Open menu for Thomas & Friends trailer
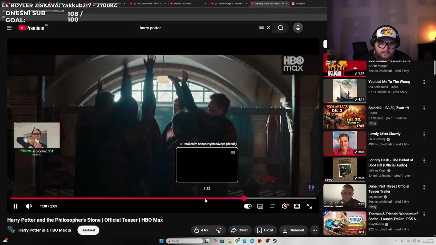436x245 pixels. [x=424, y=214]
